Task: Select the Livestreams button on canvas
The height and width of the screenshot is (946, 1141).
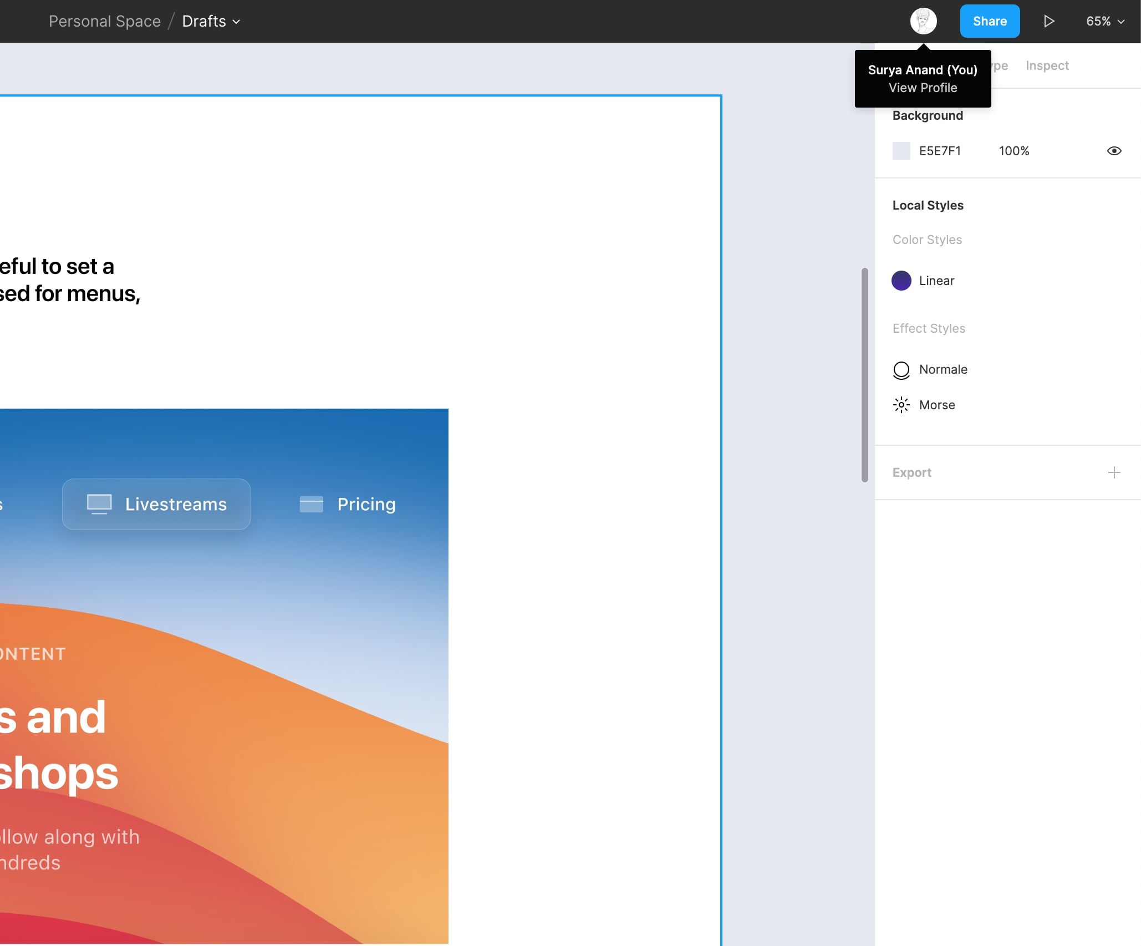Action: point(156,504)
